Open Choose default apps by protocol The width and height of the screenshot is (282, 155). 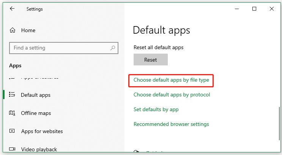[172, 95]
